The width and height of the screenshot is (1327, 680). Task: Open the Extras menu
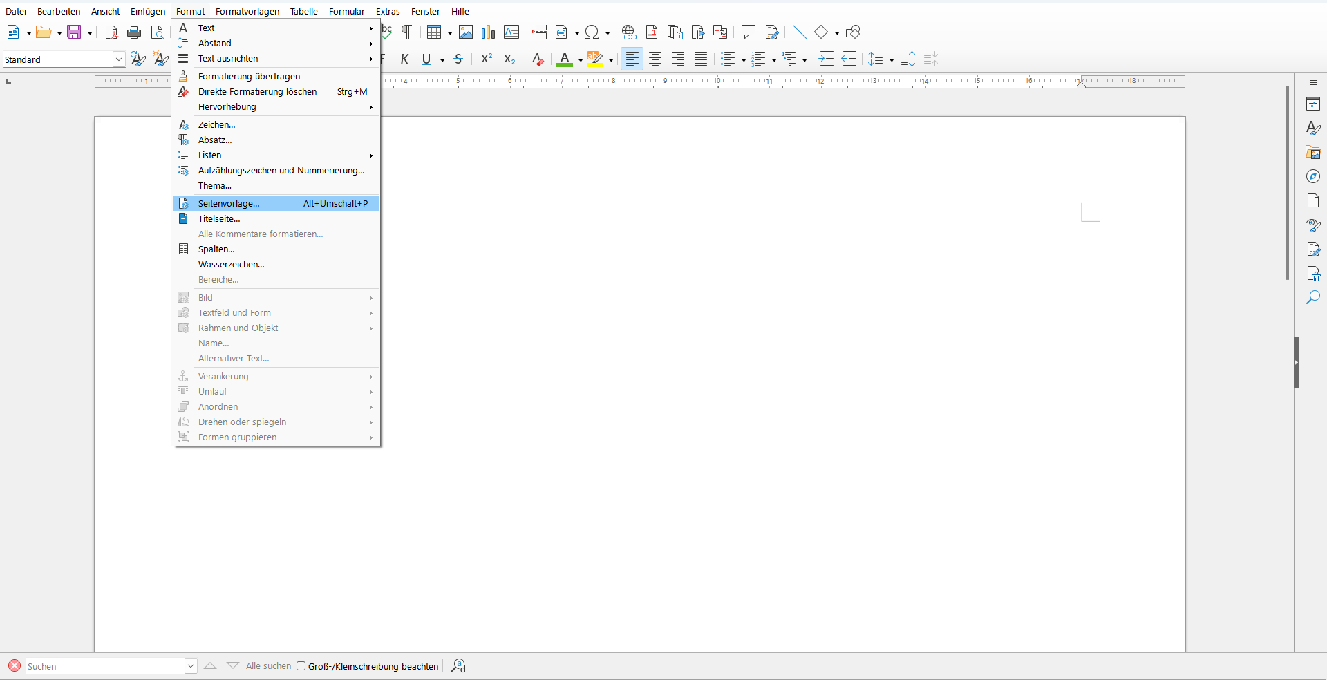pos(388,11)
